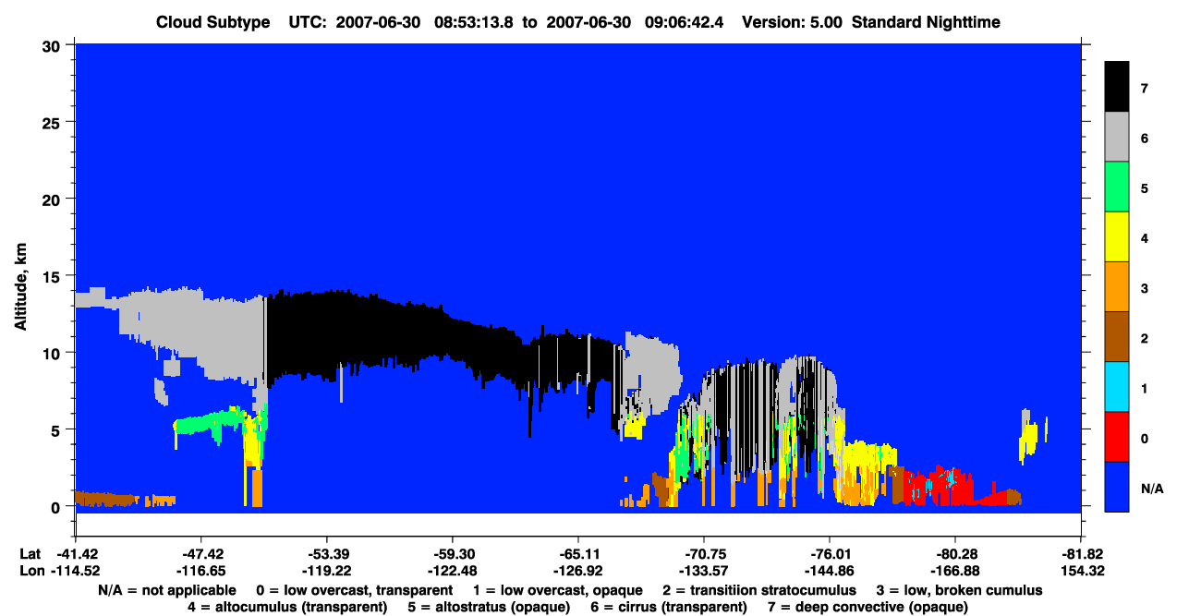Click the black color swatch for subtype 7
1201x616 pixels.
click(1117, 88)
